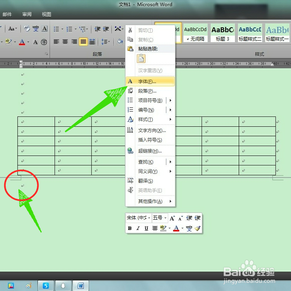Toggle Bold on the mini toolbar
Viewport: 291px width, 291px height.
[x=130, y=228]
